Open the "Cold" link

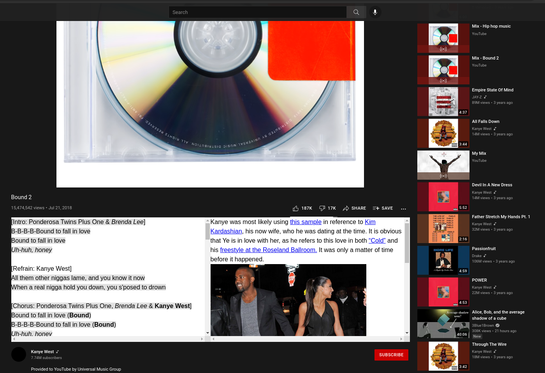pyautogui.click(x=377, y=240)
